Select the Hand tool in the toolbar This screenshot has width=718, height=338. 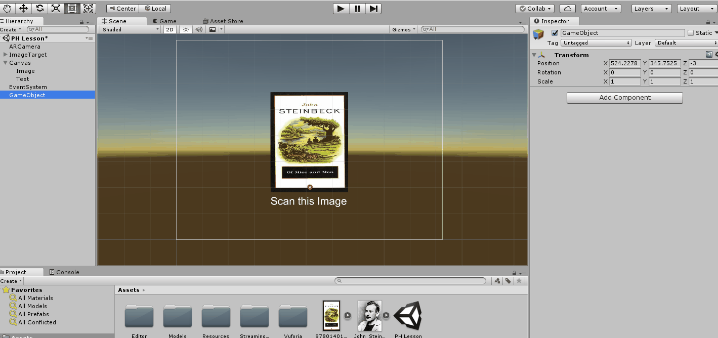7,8
